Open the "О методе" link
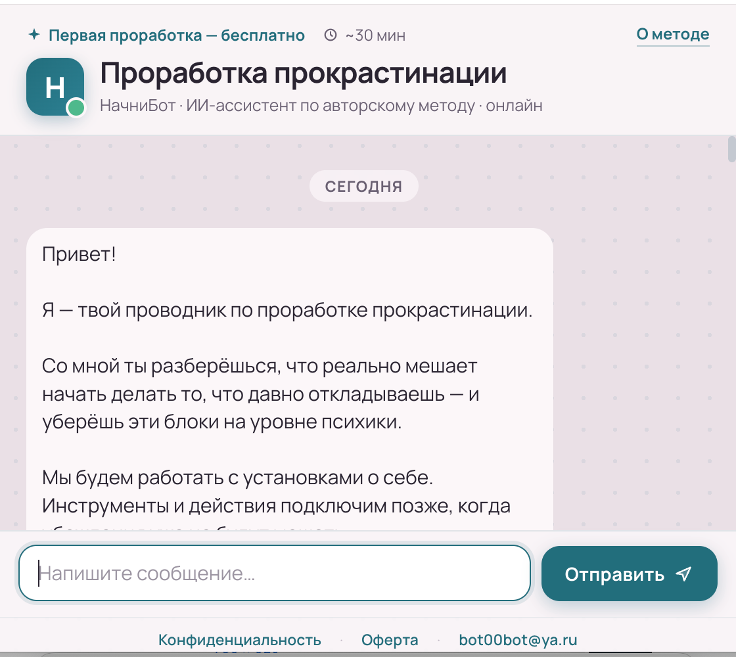 point(673,34)
